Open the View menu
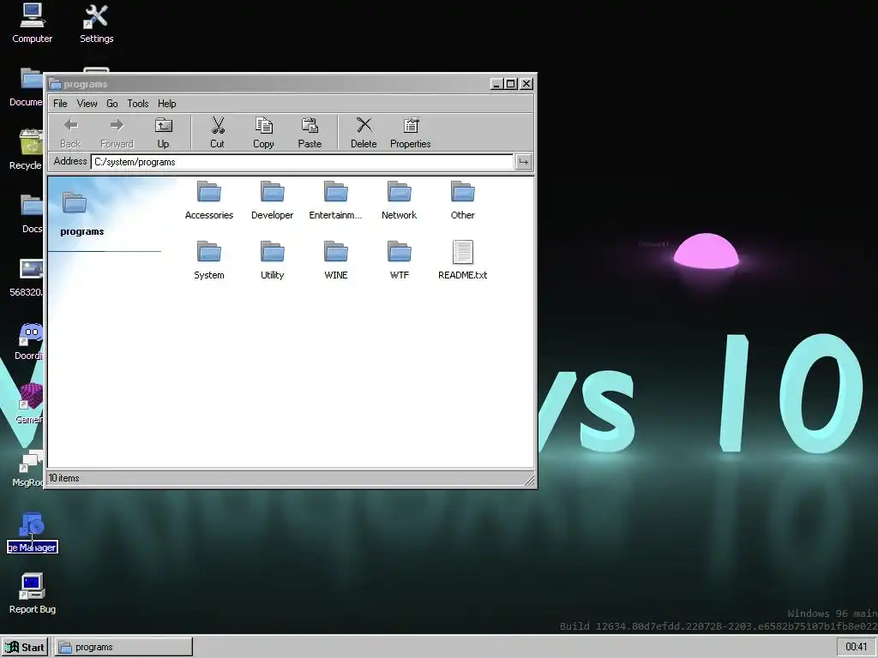The width and height of the screenshot is (878, 658). pyautogui.click(x=87, y=104)
